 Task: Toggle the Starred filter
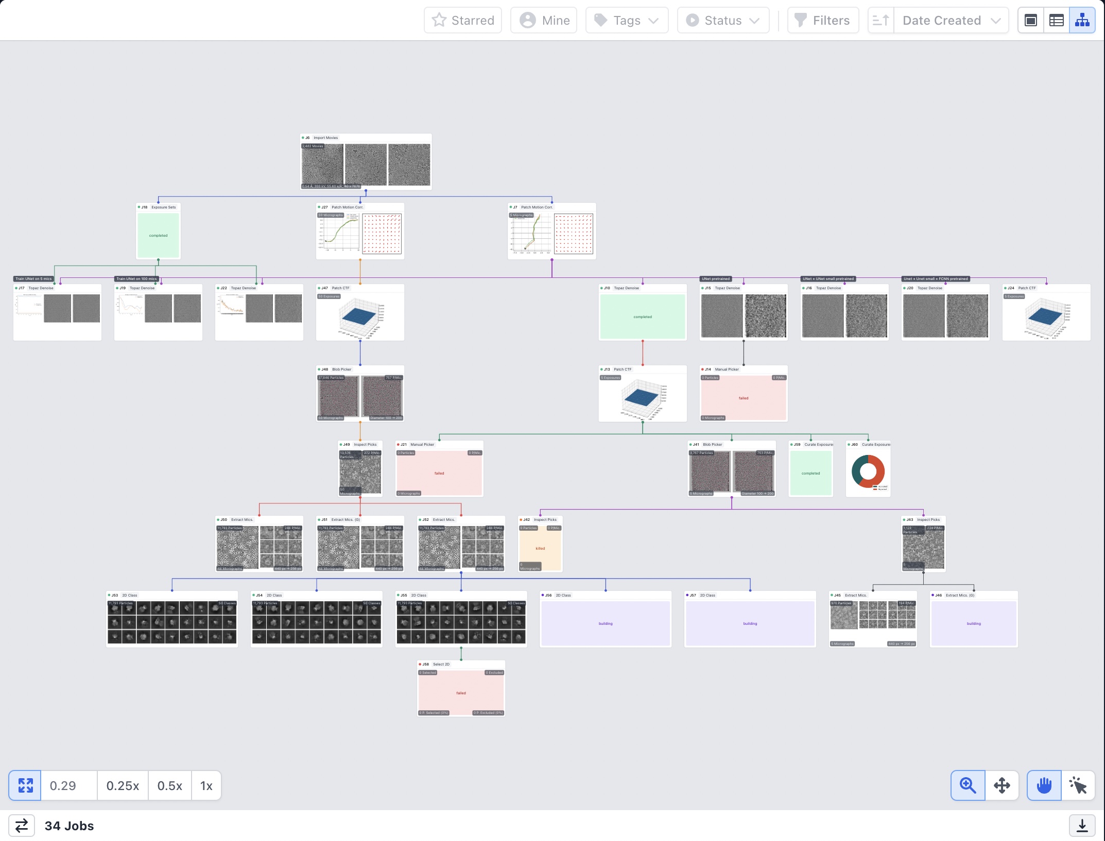tap(463, 21)
